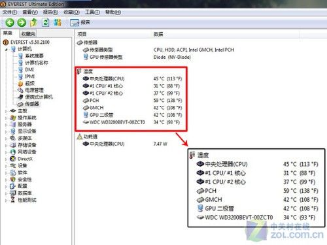Click the users icon in toolbar
The width and height of the screenshot is (327, 245).
point(58,22)
